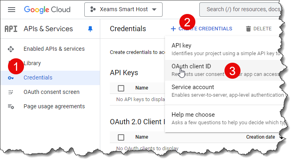Click the OAuth consent screen icon
Image resolution: width=296 pixels, height=165 pixels.
coord(11,92)
